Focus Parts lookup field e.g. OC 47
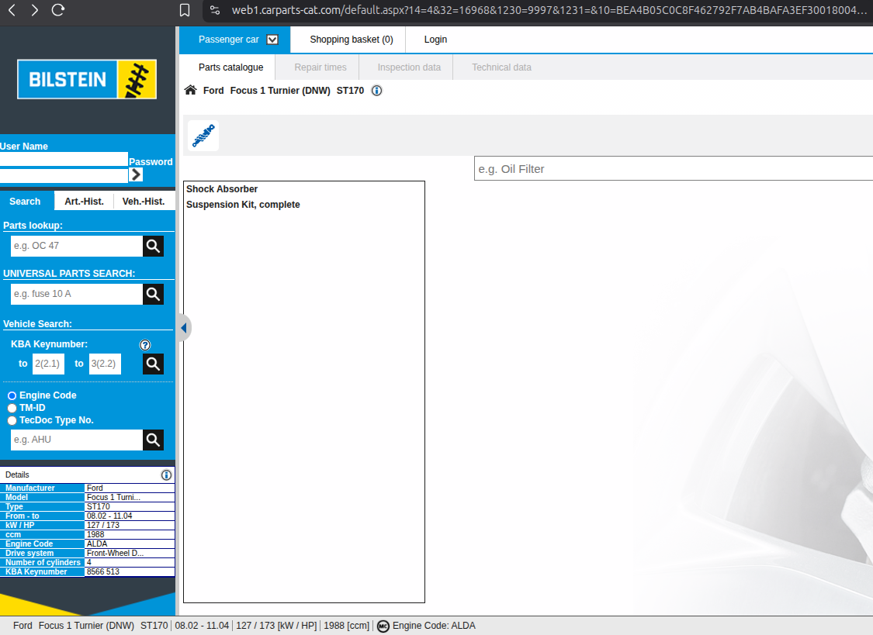873x635 pixels. (76, 246)
